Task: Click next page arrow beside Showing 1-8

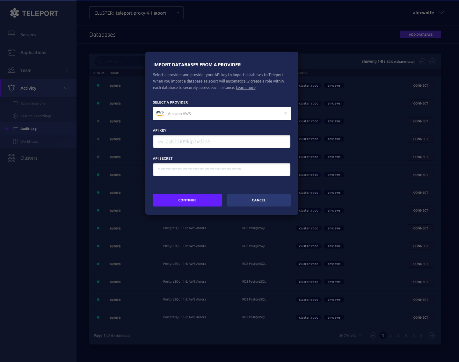Action: 432,62
